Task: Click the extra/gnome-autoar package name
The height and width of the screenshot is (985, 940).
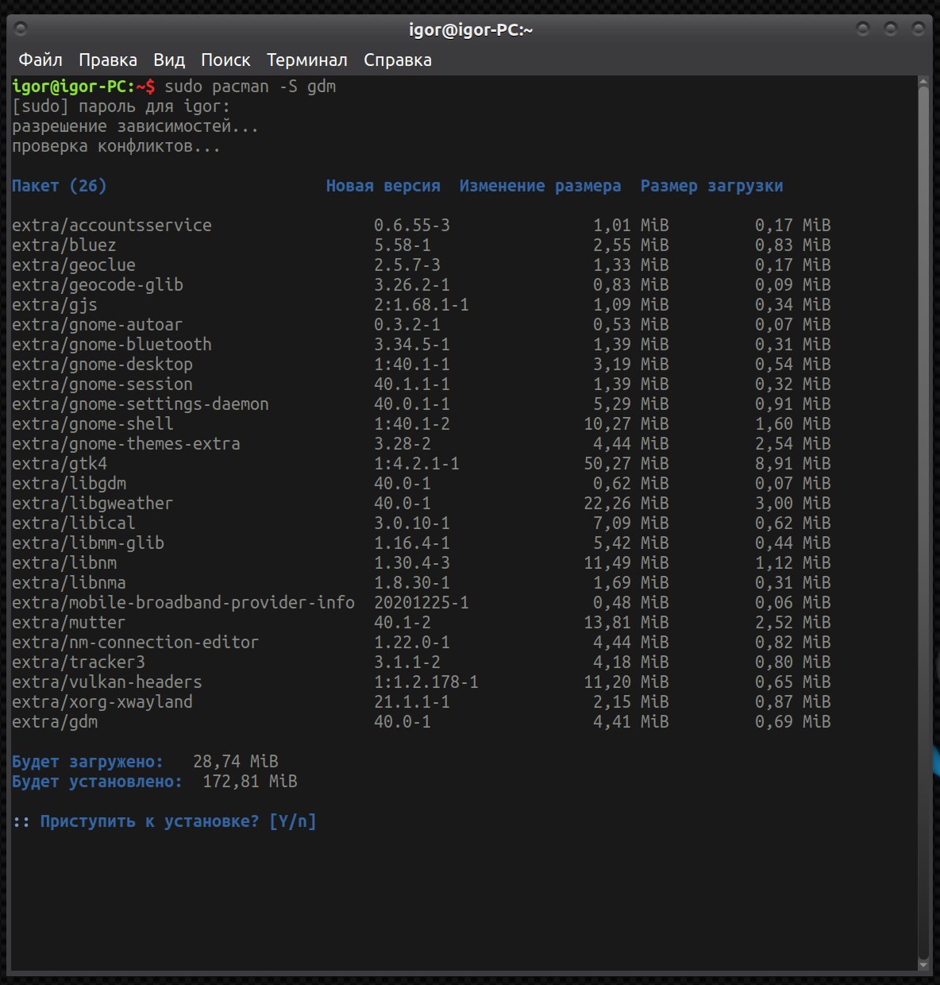Action: click(x=98, y=325)
